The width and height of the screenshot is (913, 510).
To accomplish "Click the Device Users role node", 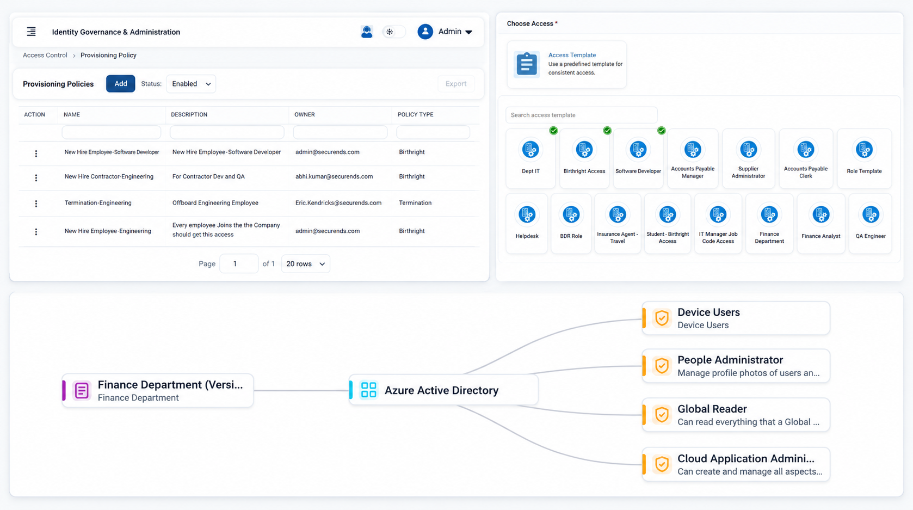I will [x=736, y=318].
